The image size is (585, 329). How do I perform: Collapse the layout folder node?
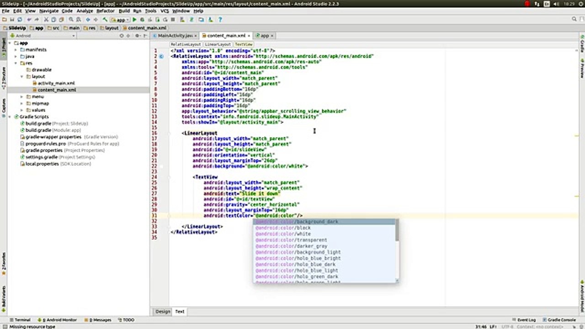tap(22, 77)
